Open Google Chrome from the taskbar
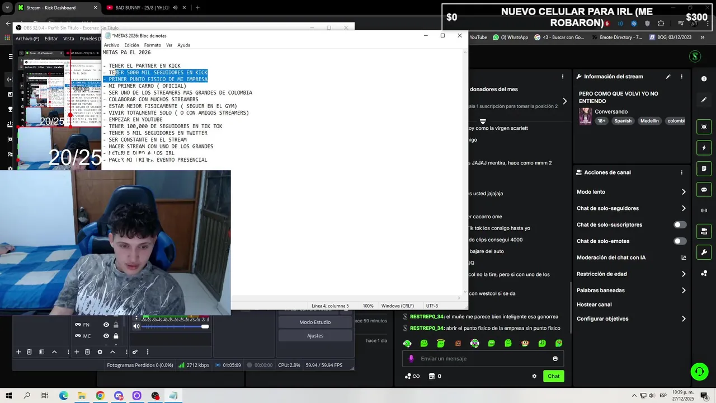Screen dimensions: 716x403 point(100,396)
